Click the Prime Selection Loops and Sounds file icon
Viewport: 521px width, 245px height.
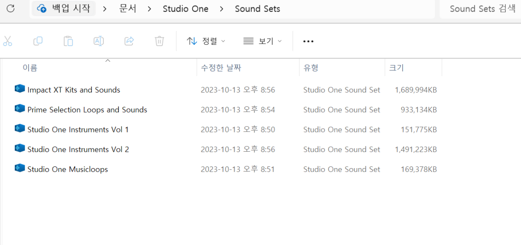point(20,109)
